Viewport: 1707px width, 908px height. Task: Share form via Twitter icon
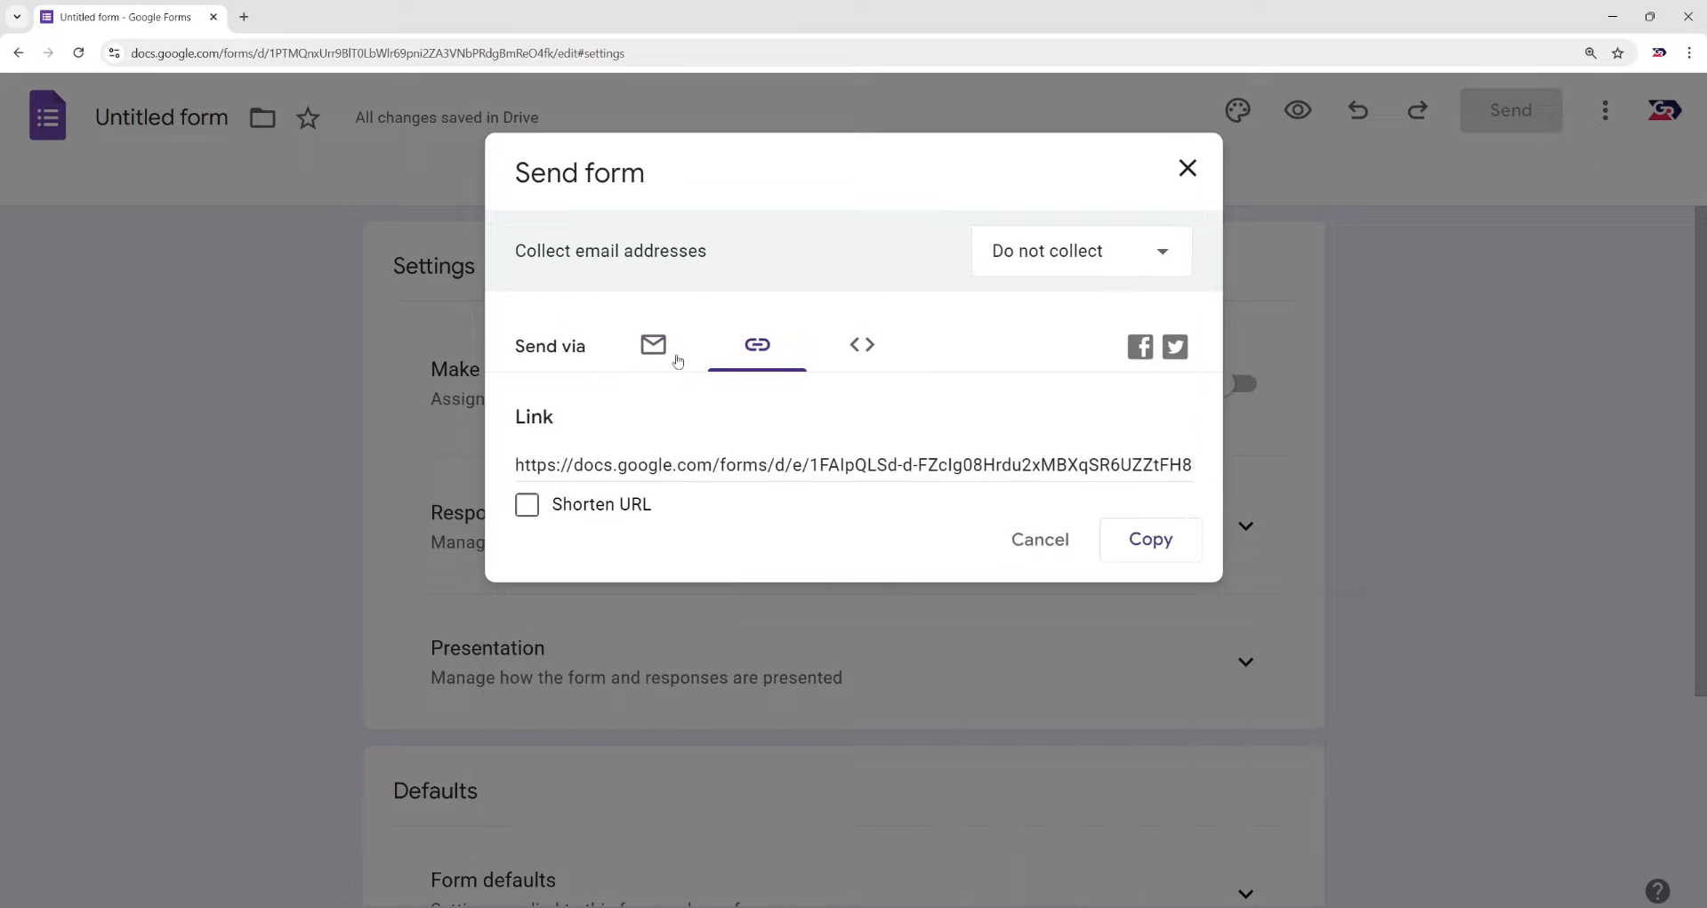tap(1175, 347)
